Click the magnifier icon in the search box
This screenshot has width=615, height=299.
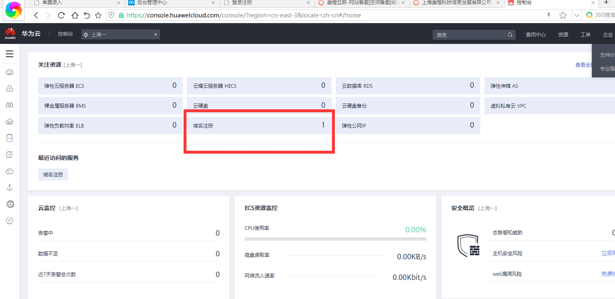click(x=510, y=35)
